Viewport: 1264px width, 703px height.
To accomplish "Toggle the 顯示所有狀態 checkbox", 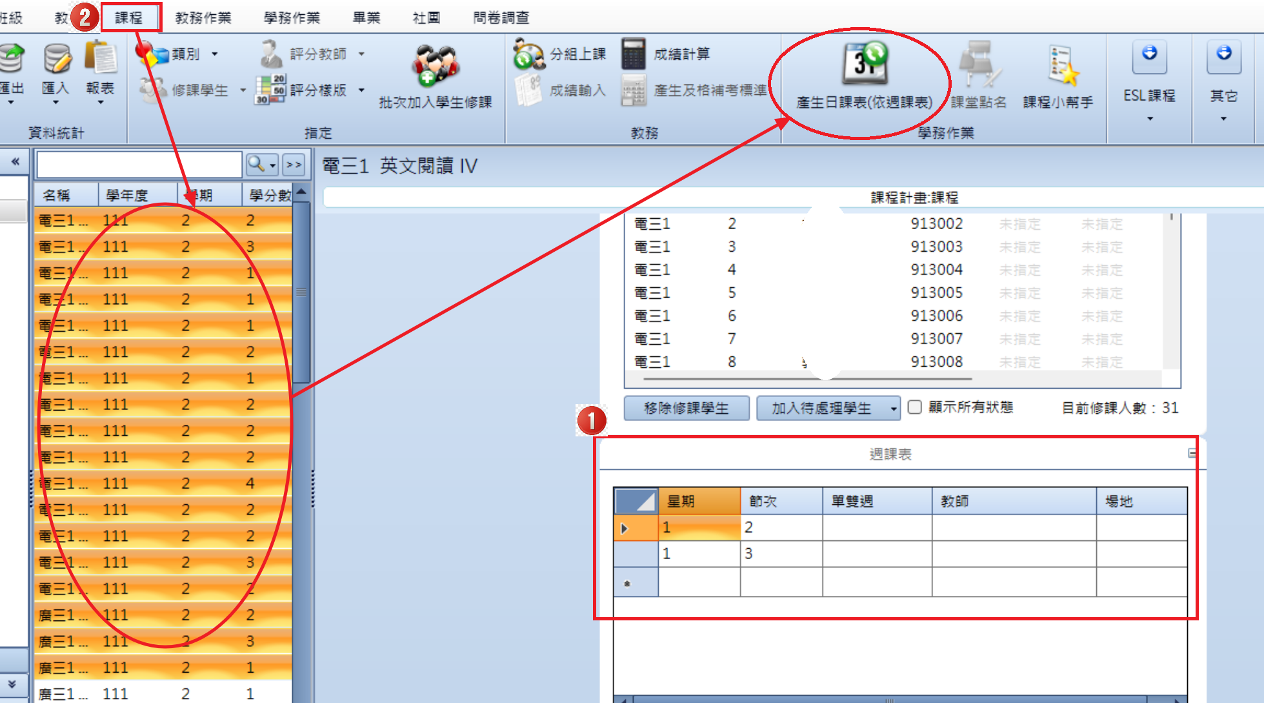I will [914, 407].
